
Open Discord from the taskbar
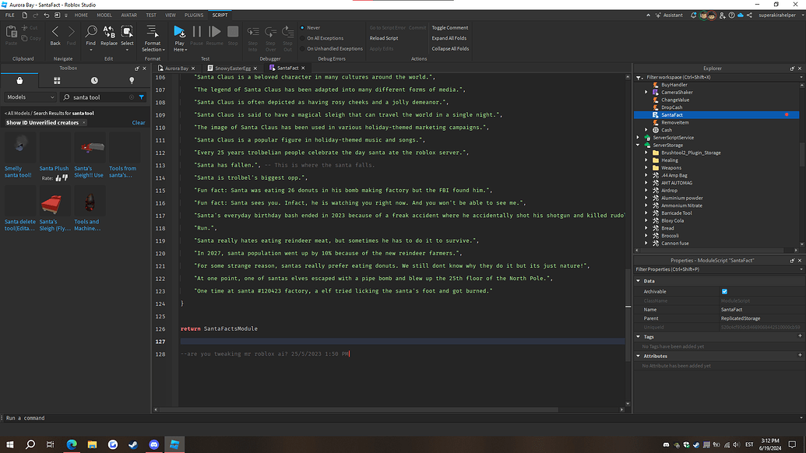(x=153, y=444)
